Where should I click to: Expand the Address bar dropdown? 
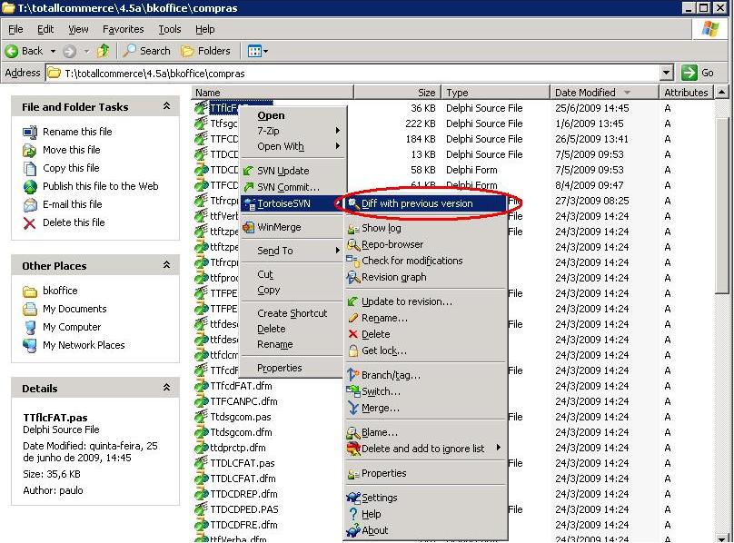667,73
